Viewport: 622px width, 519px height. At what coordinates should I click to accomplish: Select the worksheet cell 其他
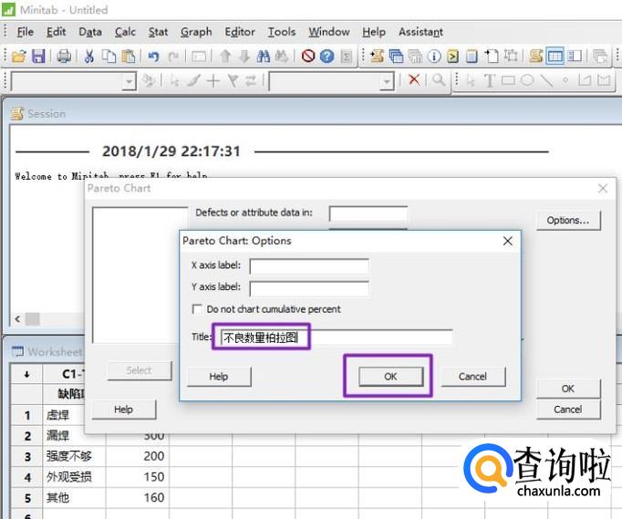tap(74, 498)
